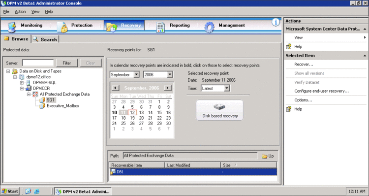Open the View menu in menu bar
Viewport: 369px width, 196px height.
(35, 11)
